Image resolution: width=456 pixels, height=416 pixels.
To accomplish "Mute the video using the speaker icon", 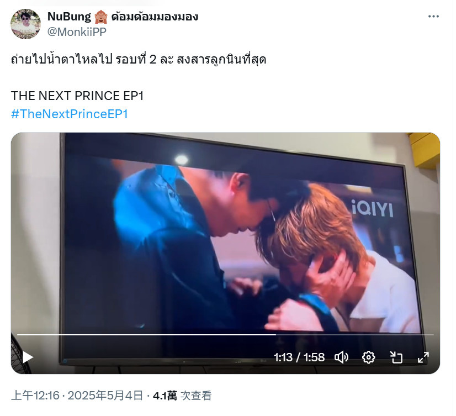I will [x=341, y=357].
